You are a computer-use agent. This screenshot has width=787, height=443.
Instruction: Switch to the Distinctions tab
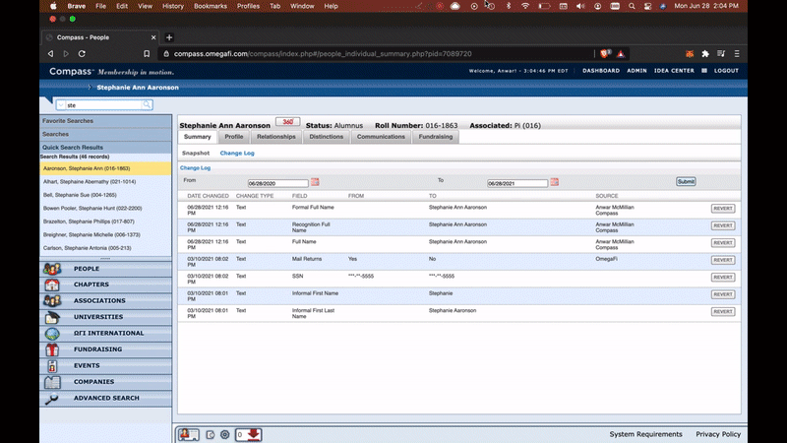coord(327,137)
